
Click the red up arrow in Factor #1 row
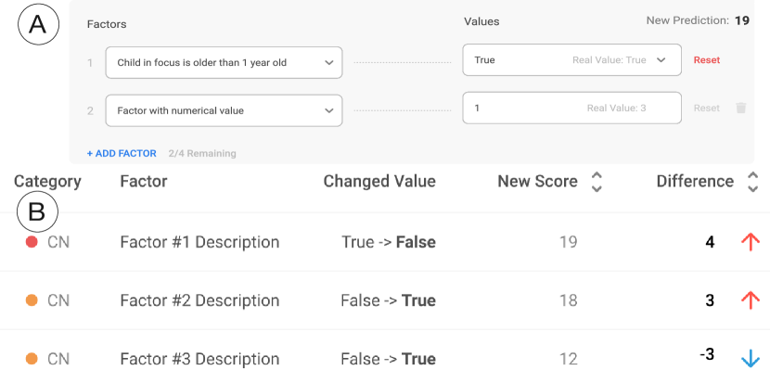[x=751, y=242]
